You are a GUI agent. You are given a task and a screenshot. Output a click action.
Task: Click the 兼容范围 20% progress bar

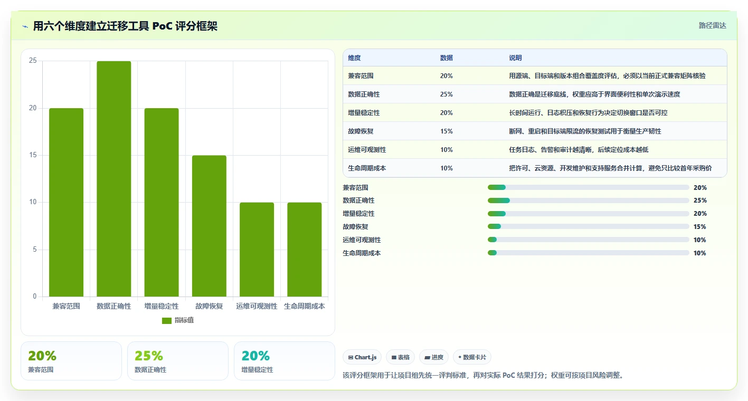[589, 187]
